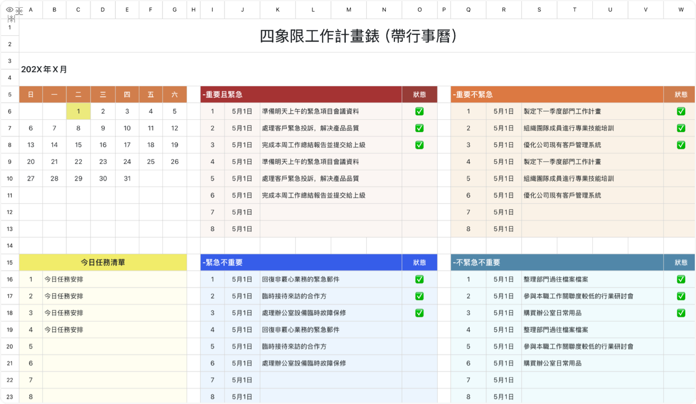Click 狀態 header of 緊急不重要 quadrant

[419, 263]
